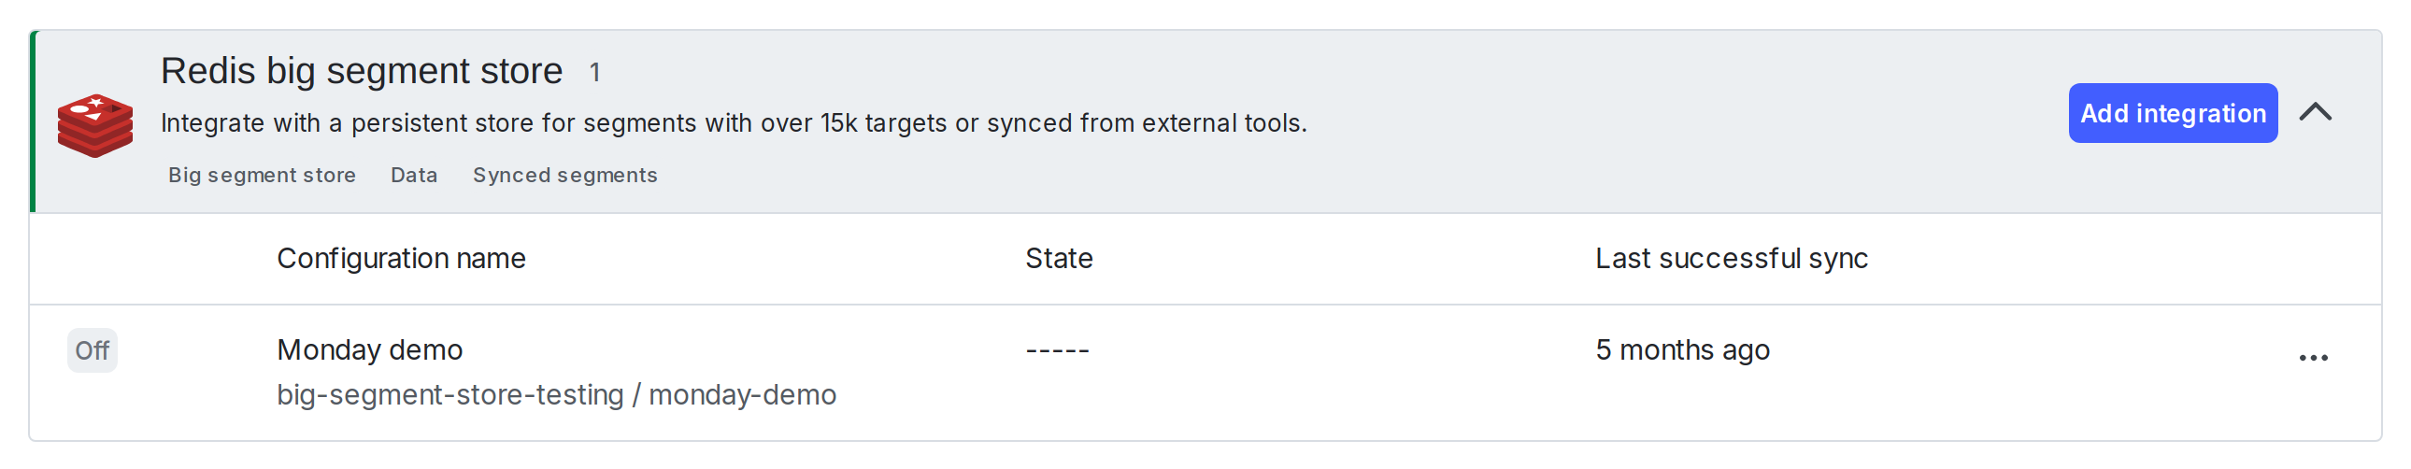
Task: Open the Monday demo configuration
Action: coord(370,350)
